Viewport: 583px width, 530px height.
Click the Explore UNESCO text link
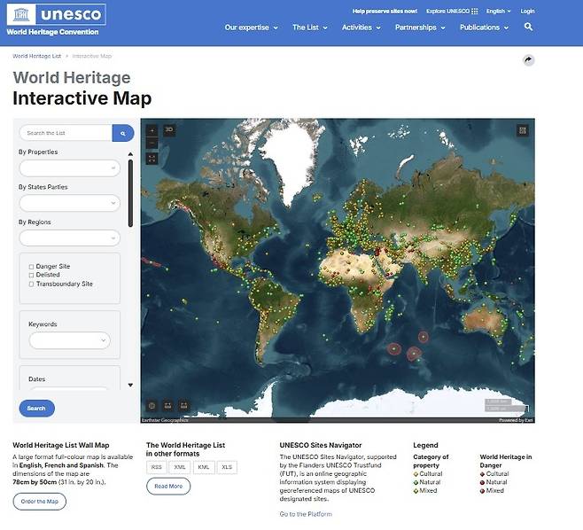447,12
